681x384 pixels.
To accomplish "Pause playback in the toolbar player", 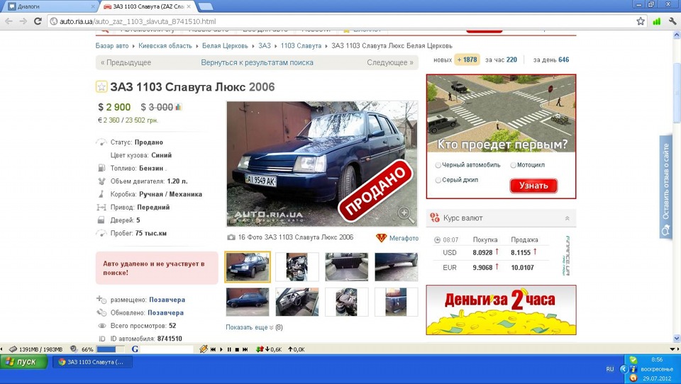I will coord(229,349).
